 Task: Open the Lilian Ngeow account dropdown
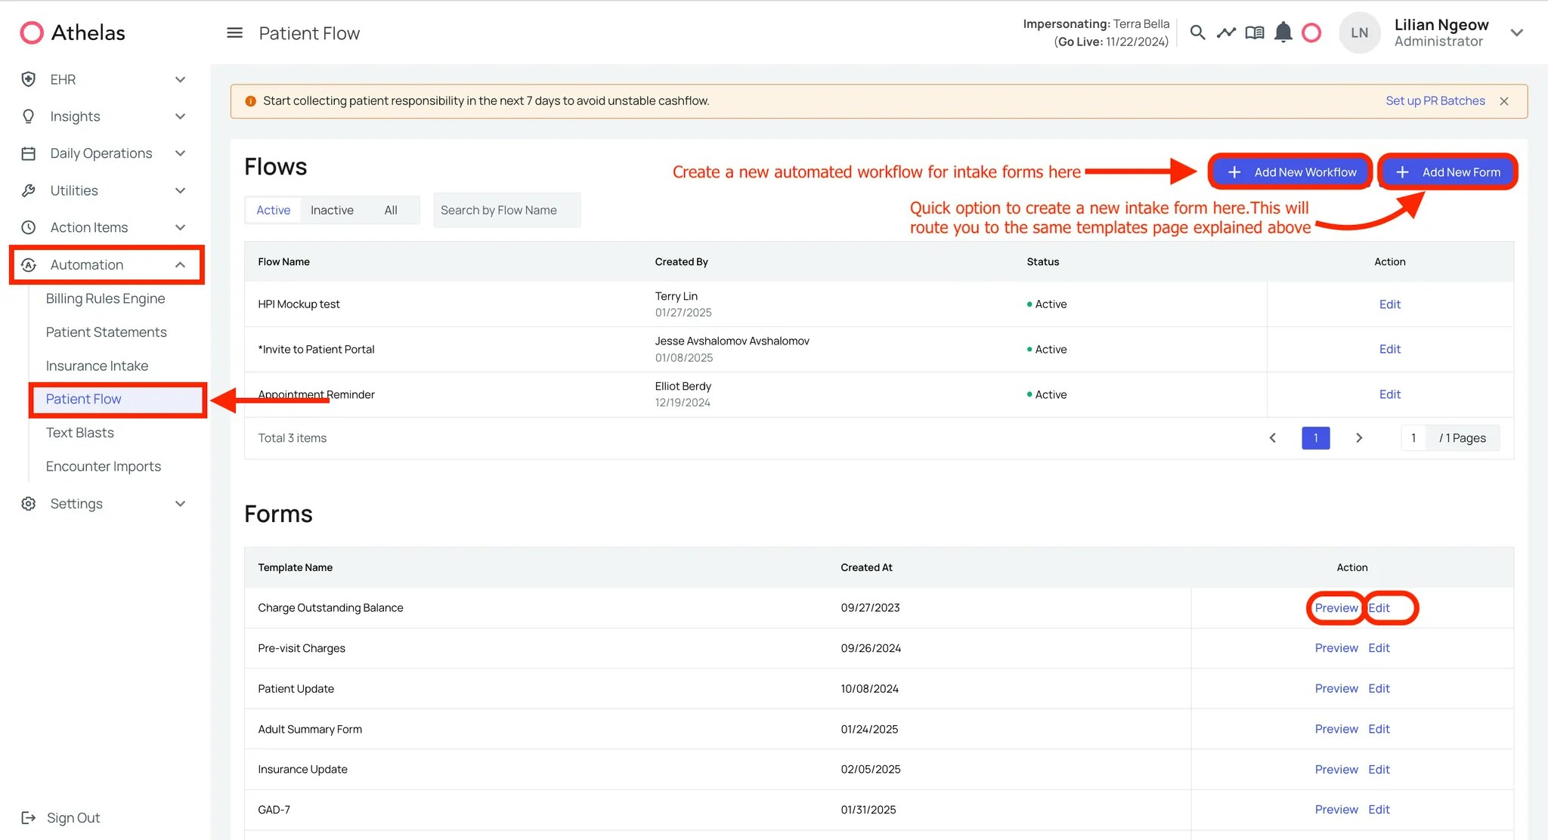pos(1517,32)
